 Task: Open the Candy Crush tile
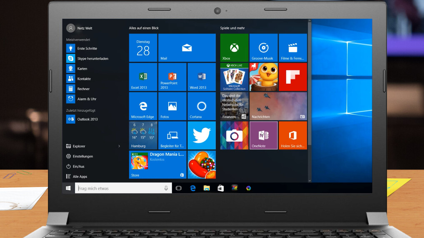pos(202,165)
